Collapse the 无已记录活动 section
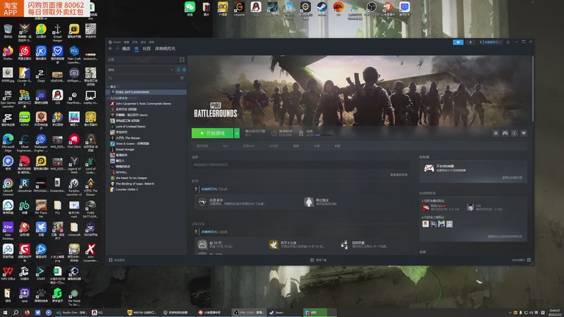The width and height of the screenshot is (564, 317). point(109,98)
